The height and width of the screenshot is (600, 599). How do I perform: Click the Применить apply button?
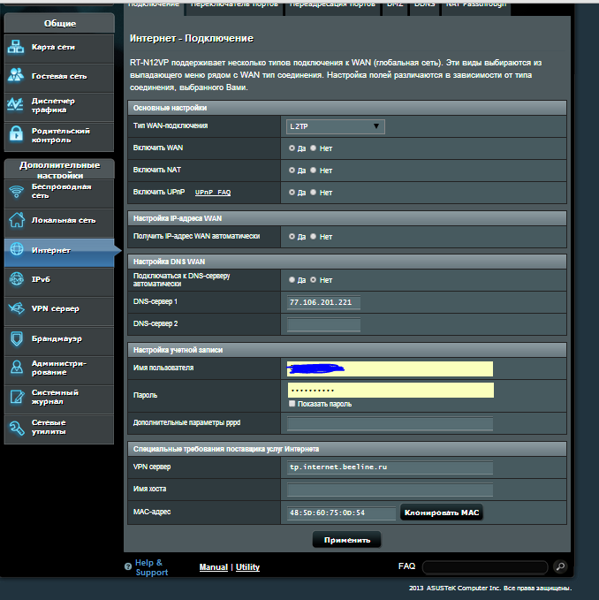pyautogui.click(x=346, y=540)
